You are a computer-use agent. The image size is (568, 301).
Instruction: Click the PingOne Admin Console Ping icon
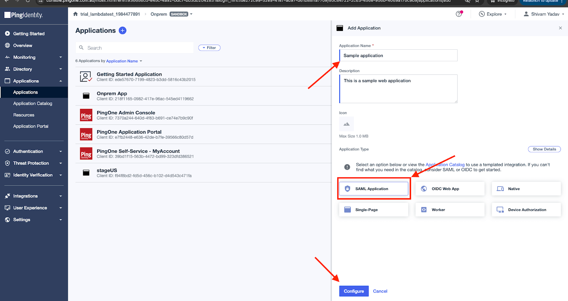86,115
